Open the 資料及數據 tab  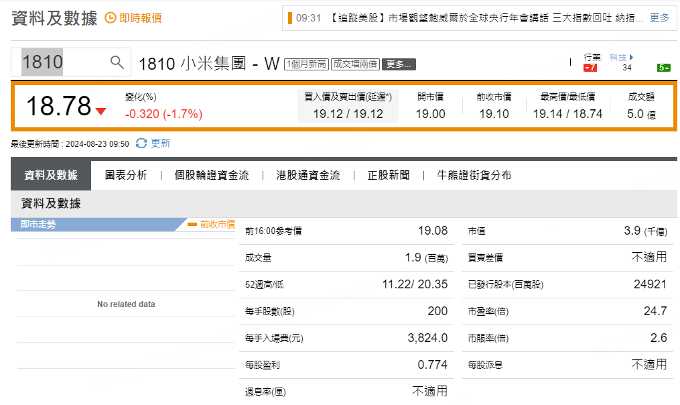pos(51,176)
